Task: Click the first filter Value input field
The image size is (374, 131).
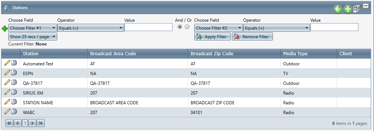Action: [148, 27]
